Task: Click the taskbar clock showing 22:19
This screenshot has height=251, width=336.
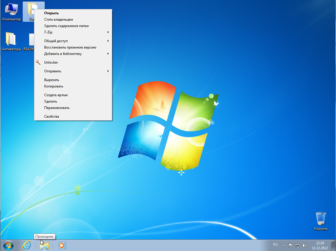Action: click(x=320, y=245)
